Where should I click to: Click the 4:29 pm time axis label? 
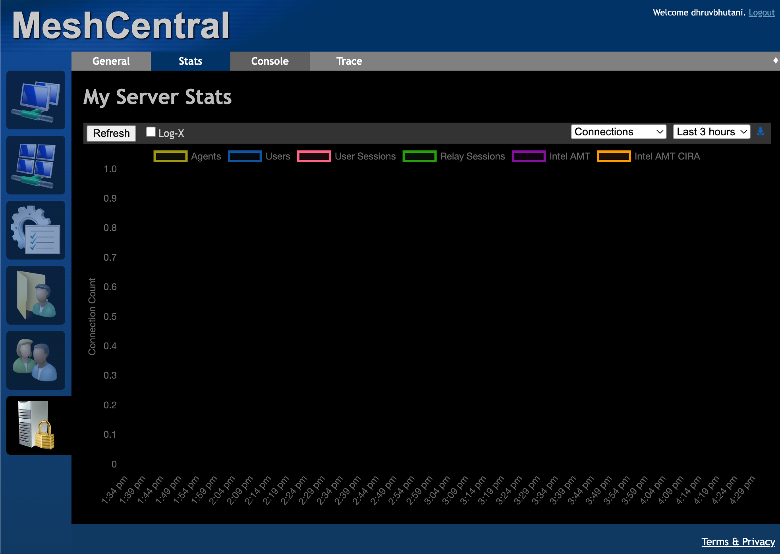click(x=743, y=490)
